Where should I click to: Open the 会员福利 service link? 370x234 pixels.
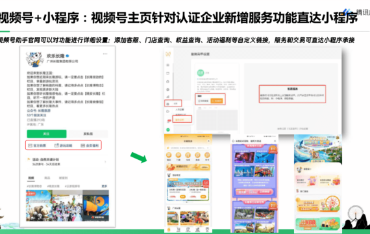click(x=90, y=146)
